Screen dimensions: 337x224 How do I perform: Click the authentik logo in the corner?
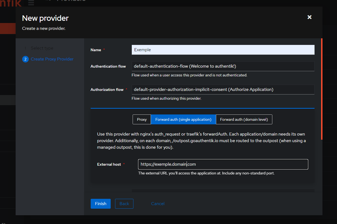tap(10, 3)
